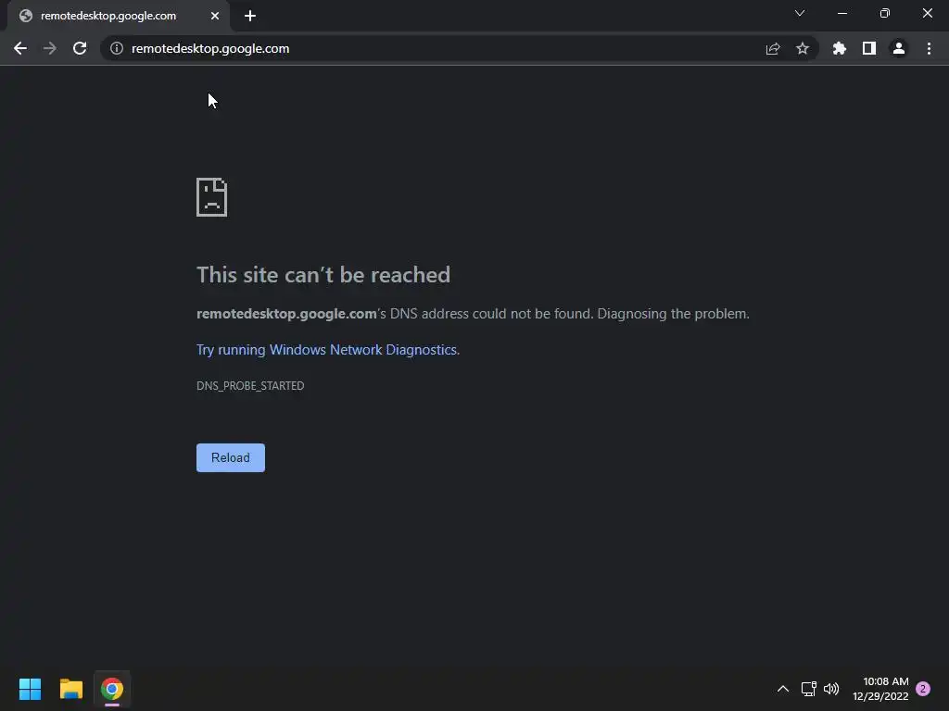Toggle the side panel icon
Image resolution: width=949 pixels, height=711 pixels.
pos(869,48)
